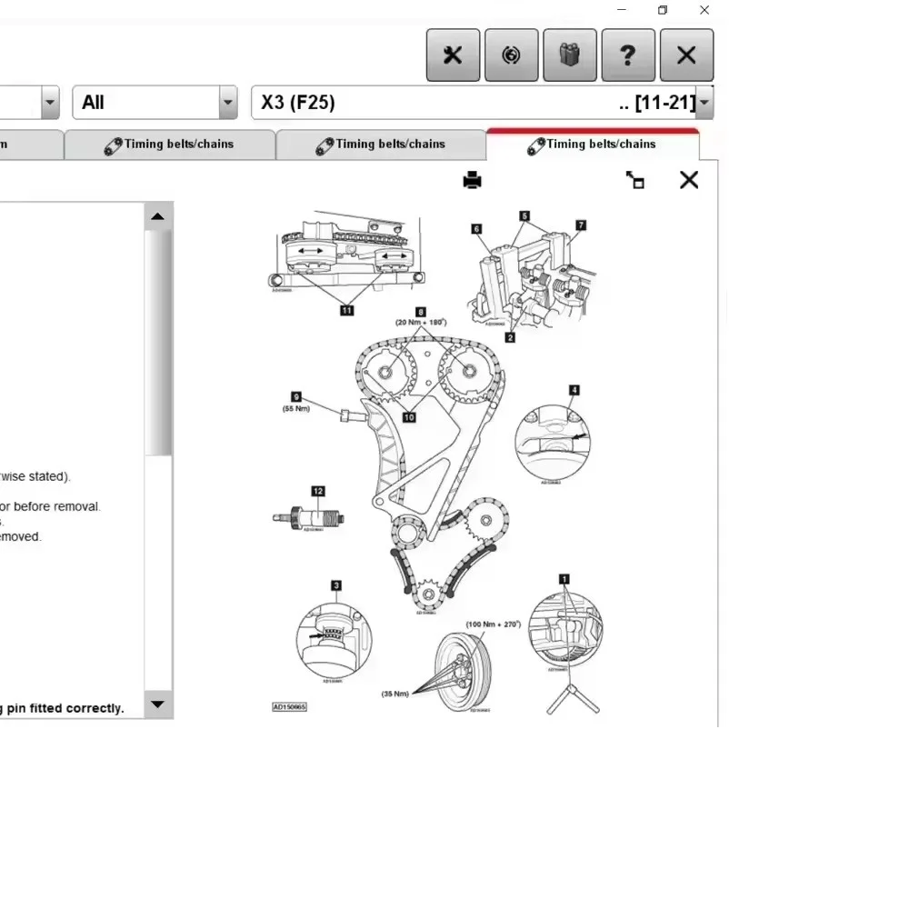909x909 pixels.
Task: Open the wrench and screwdriver tools button
Action: [x=453, y=55]
